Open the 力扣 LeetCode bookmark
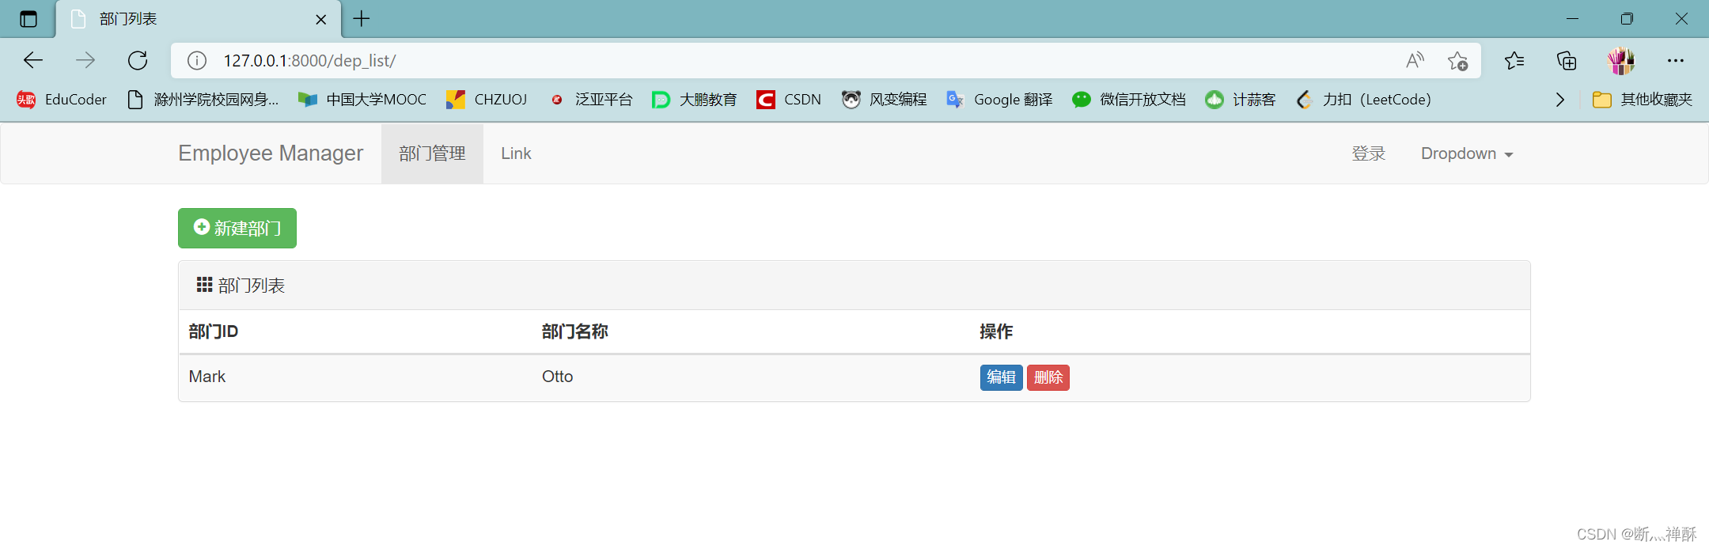The image size is (1709, 549). 1364,99
